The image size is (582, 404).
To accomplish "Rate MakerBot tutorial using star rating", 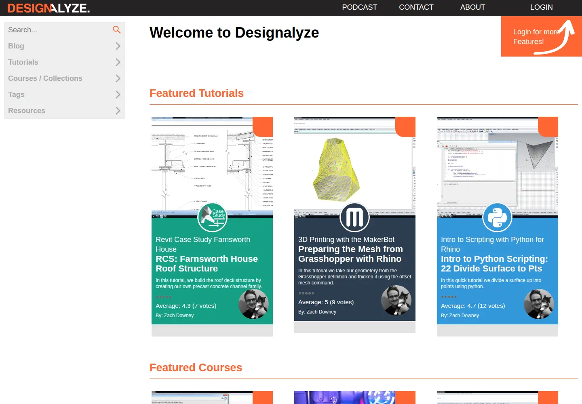I will click(x=306, y=293).
